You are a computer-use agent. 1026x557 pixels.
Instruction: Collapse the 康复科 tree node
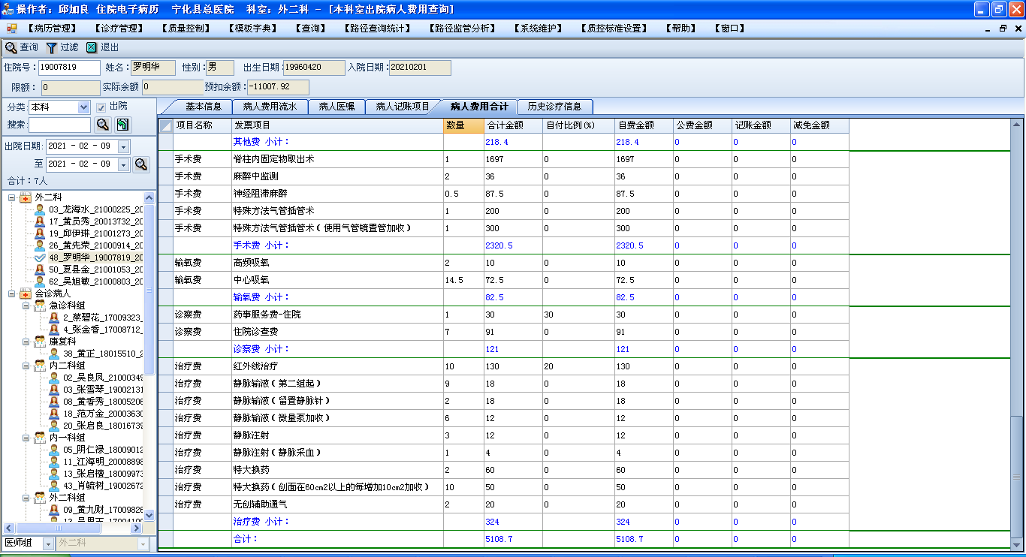click(x=26, y=342)
